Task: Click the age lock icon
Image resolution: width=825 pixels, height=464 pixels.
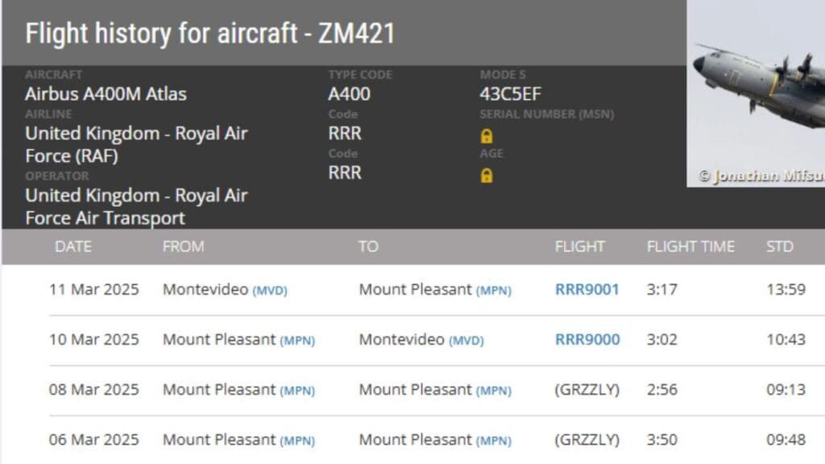Action: click(487, 175)
